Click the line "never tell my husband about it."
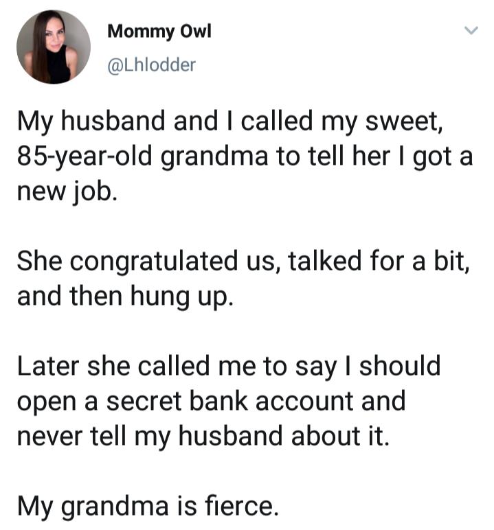 coord(203,435)
